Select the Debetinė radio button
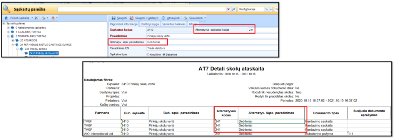394x138 pixels. (164, 54)
